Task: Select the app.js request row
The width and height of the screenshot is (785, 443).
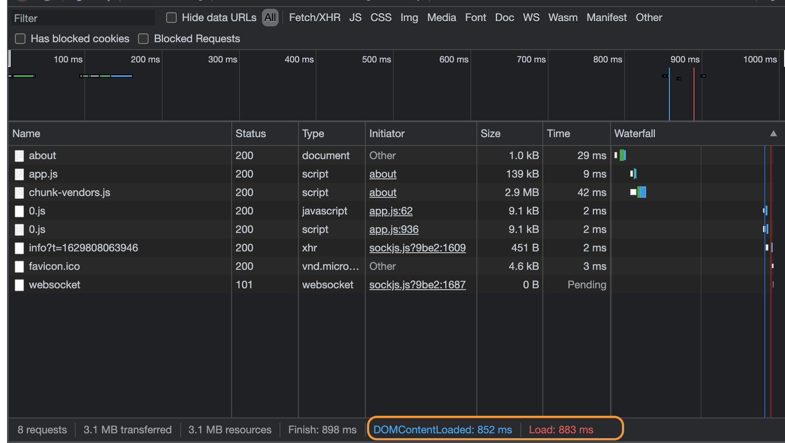Action: [396, 174]
